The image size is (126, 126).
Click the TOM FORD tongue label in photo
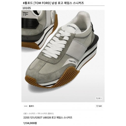point(72,27)
